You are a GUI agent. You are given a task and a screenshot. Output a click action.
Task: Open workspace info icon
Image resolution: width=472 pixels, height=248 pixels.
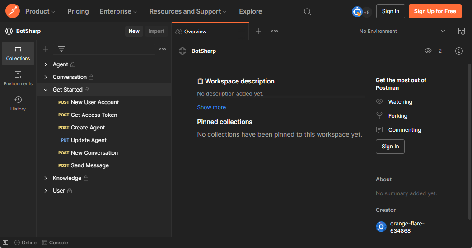tap(459, 51)
